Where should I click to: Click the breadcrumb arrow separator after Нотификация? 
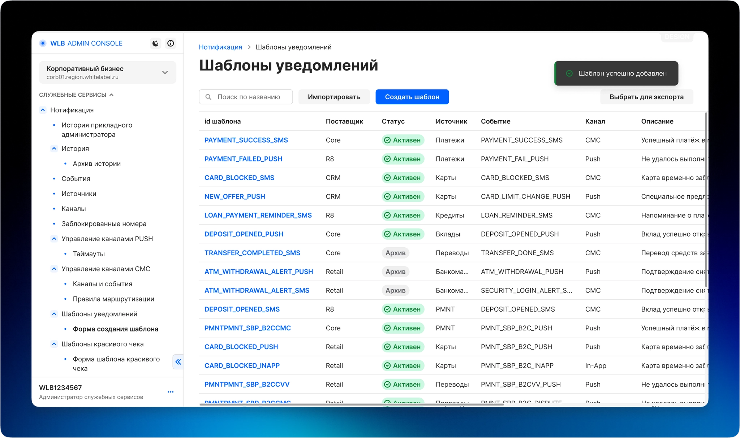click(249, 47)
